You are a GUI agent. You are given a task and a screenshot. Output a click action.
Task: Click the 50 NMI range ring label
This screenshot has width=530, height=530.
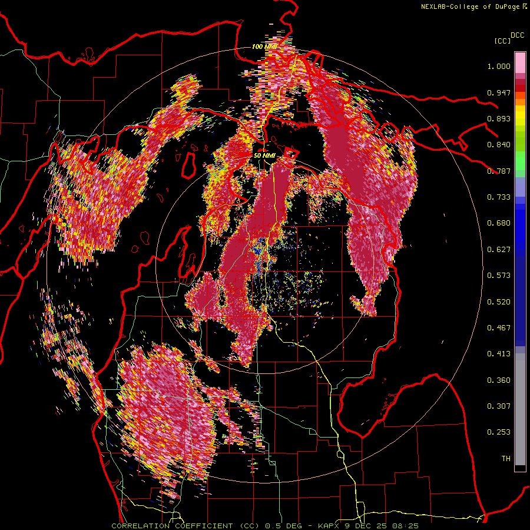click(264, 155)
